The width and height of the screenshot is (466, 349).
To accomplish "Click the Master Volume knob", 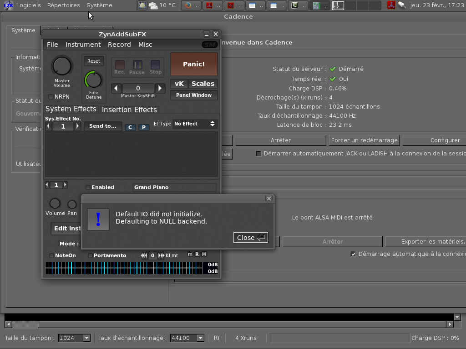I will tap(62, 66).
